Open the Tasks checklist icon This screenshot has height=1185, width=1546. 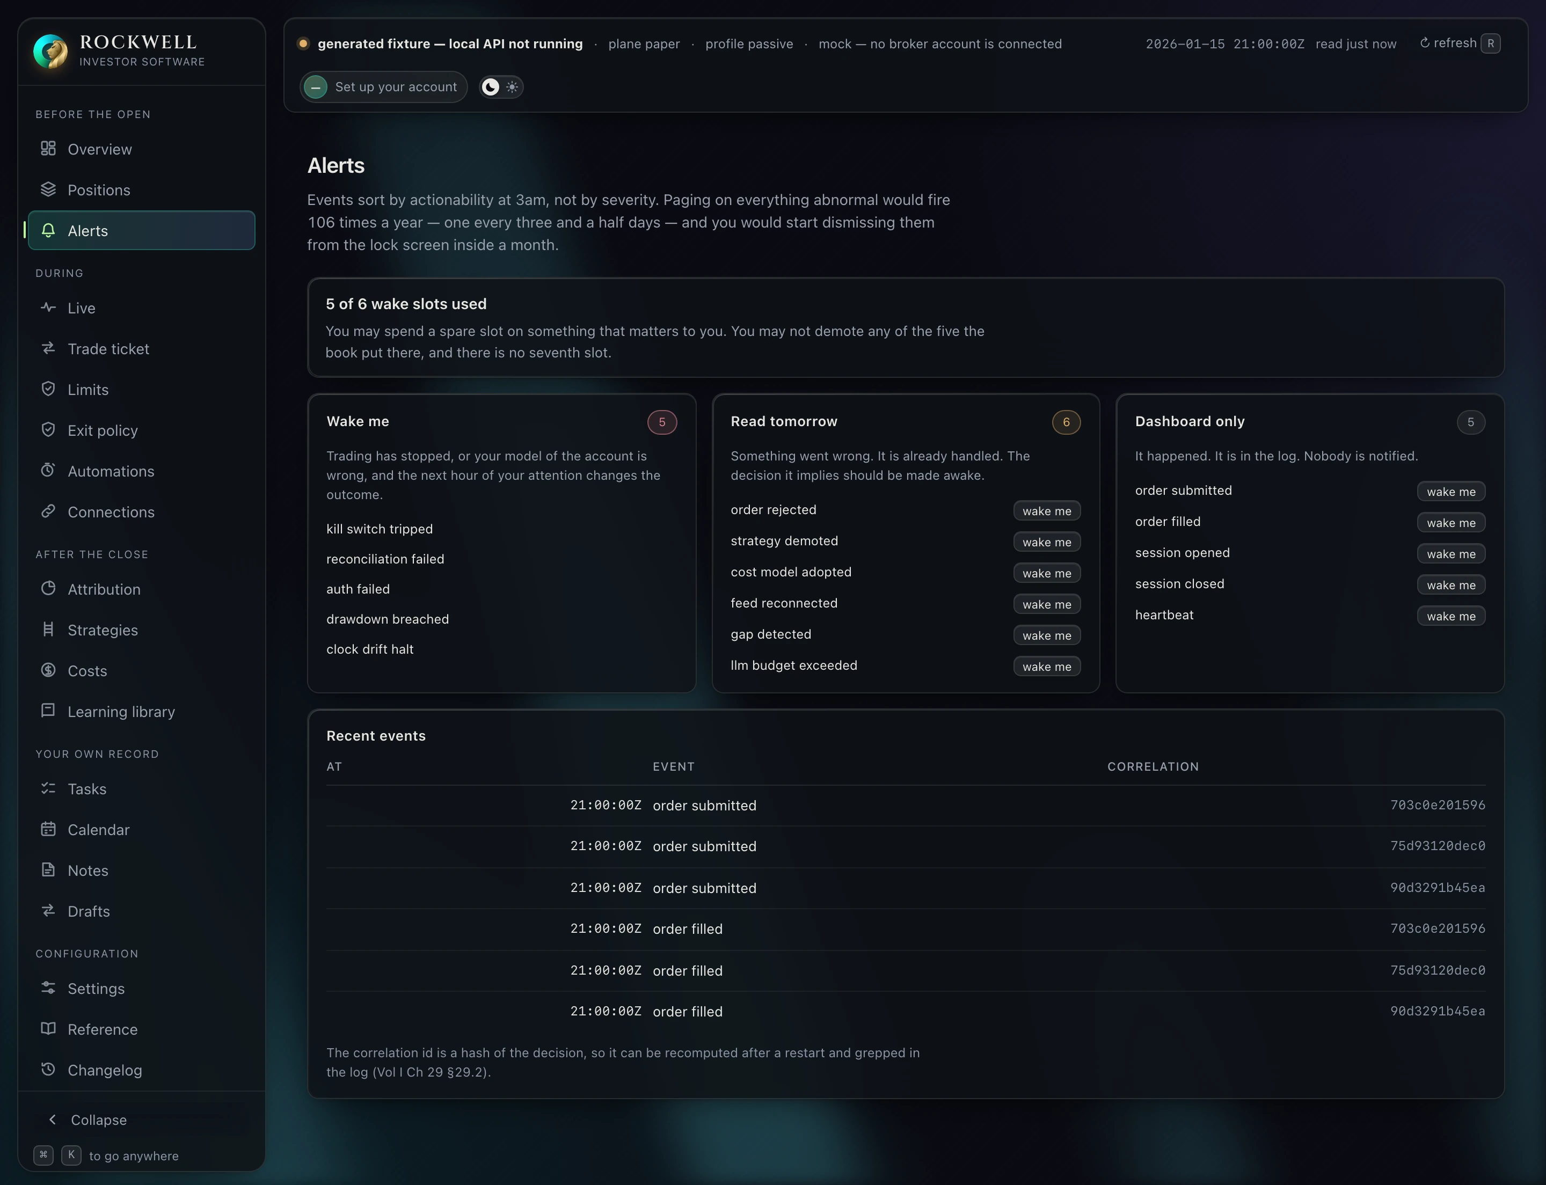(x=48, y=788)
